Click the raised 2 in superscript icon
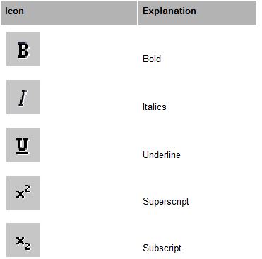Image resolution: width=262 pixels, height=259 pixels. (x=28, y=189)
